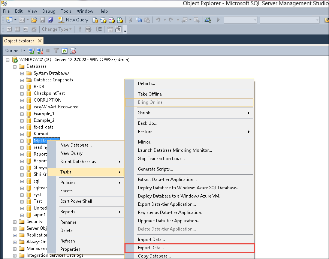
Task: Close the Object Explorer tab
Action: (x=40, y=40)
